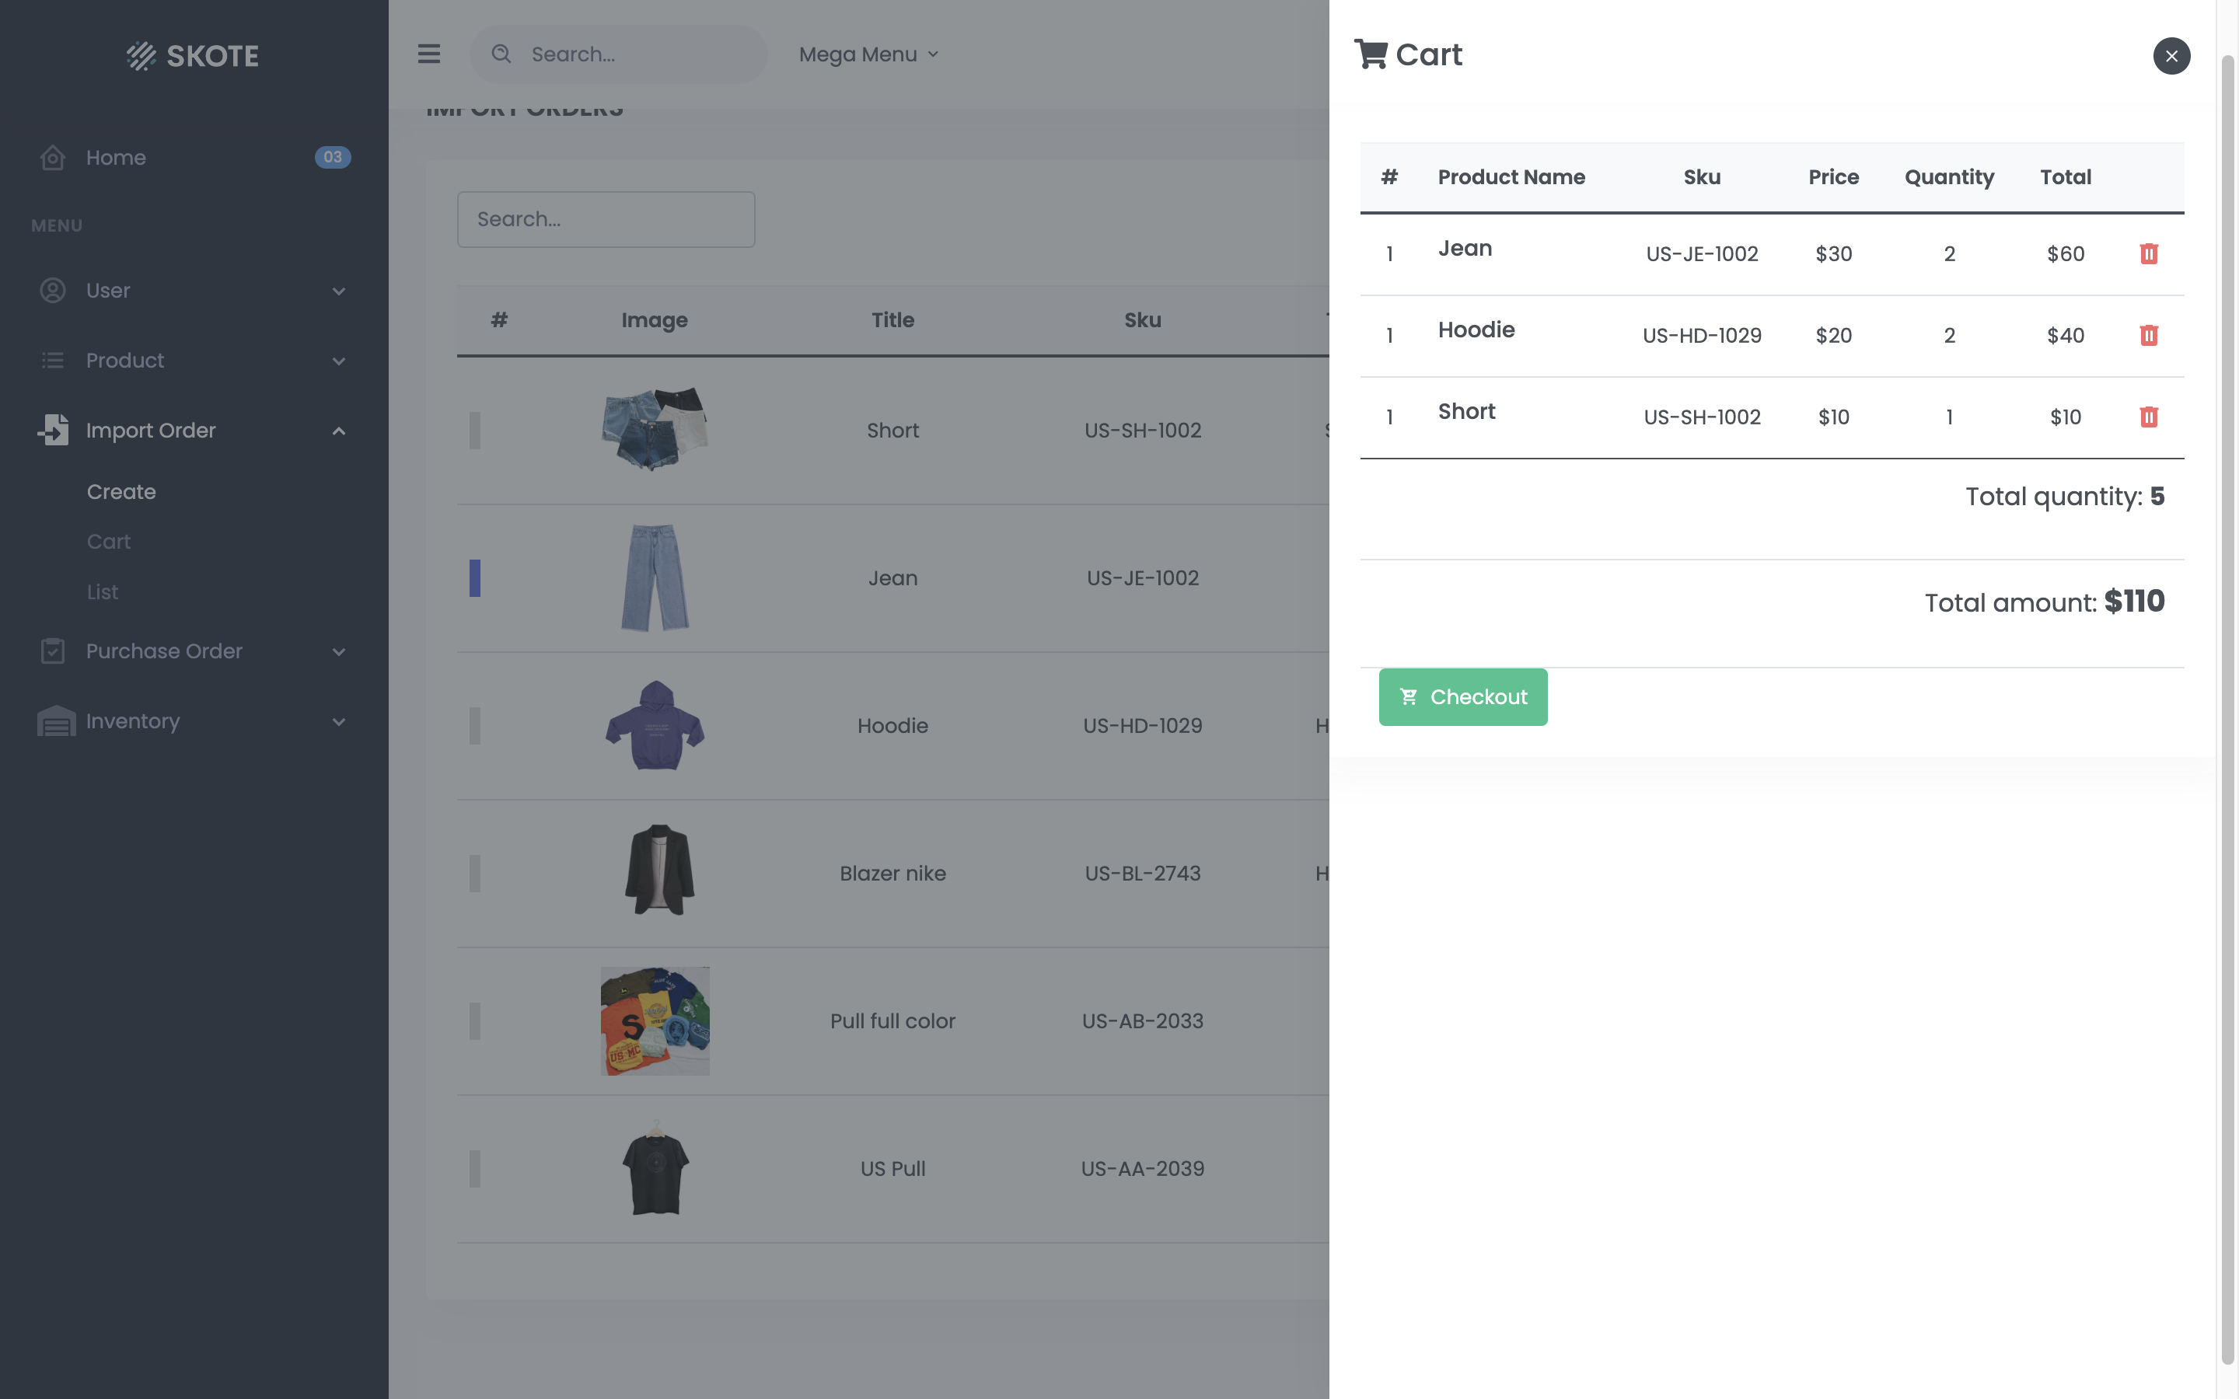
Task: Click the Cart sidebar link
Action: click(x=108, y=541)
